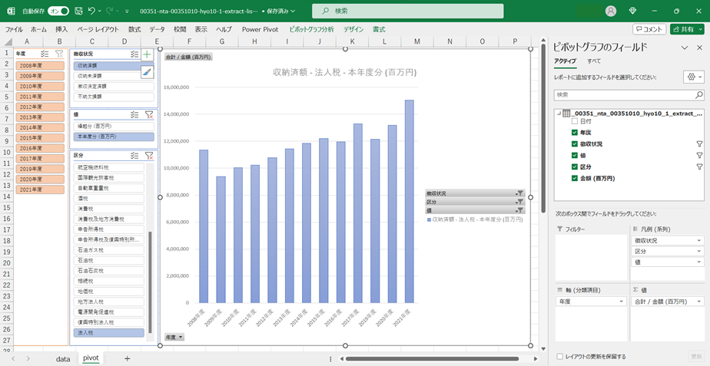The height and width of the screenshot is (366, 710).
Task: Click the コメント button
Action: pyautogui.click(x=649, y=29)
